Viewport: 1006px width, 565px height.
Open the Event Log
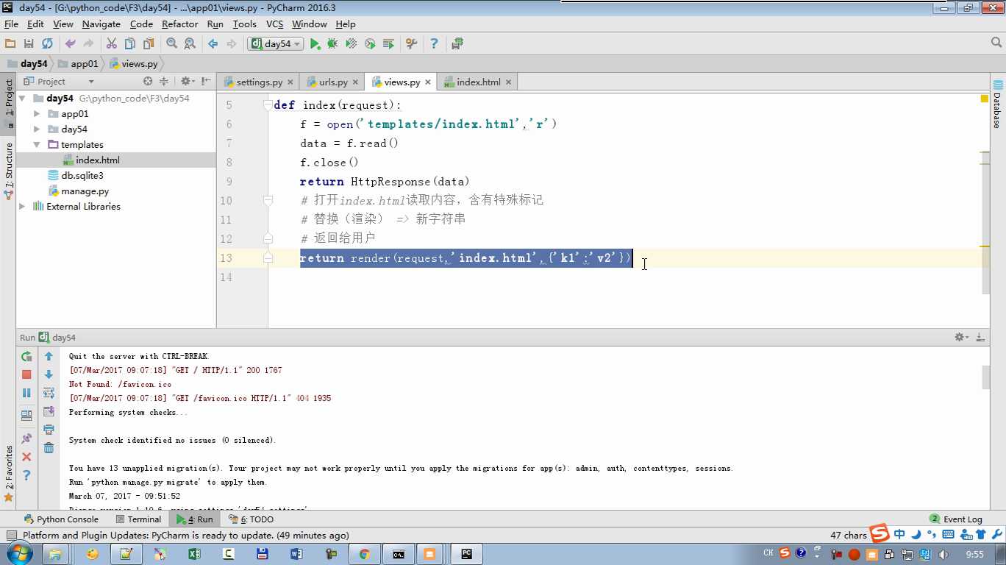956,519
